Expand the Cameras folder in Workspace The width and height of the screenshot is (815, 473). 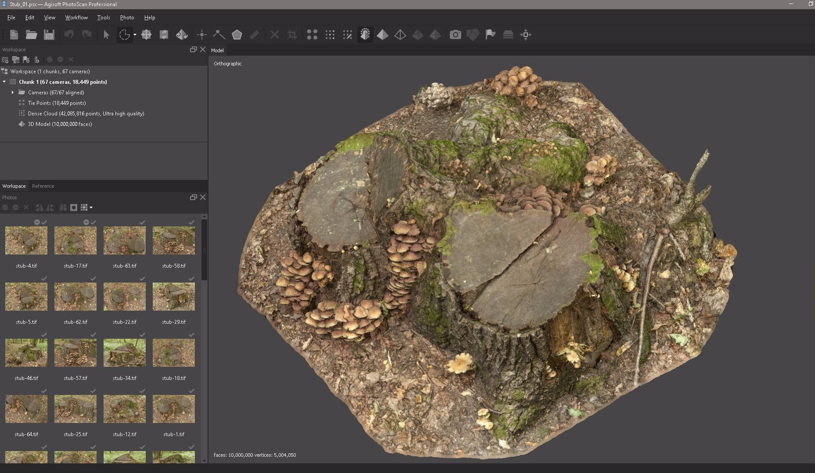coord(13,93)
